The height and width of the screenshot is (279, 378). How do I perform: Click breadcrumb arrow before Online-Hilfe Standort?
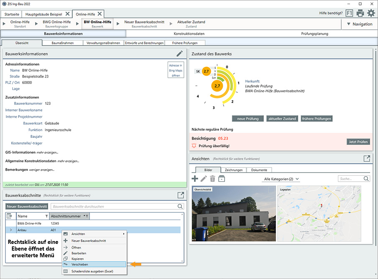[x=4, y=23]
